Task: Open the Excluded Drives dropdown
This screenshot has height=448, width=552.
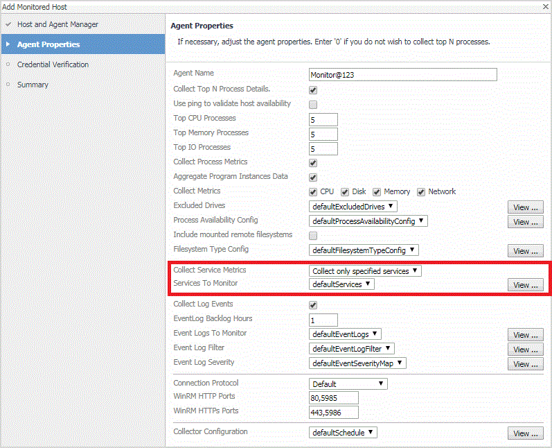Action: coord(353,206)
